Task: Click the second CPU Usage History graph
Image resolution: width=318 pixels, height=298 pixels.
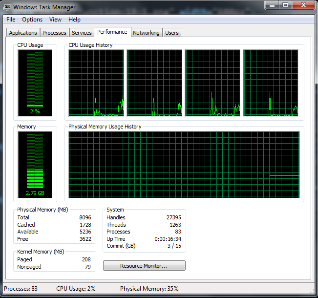Action: tap(154, 83)
